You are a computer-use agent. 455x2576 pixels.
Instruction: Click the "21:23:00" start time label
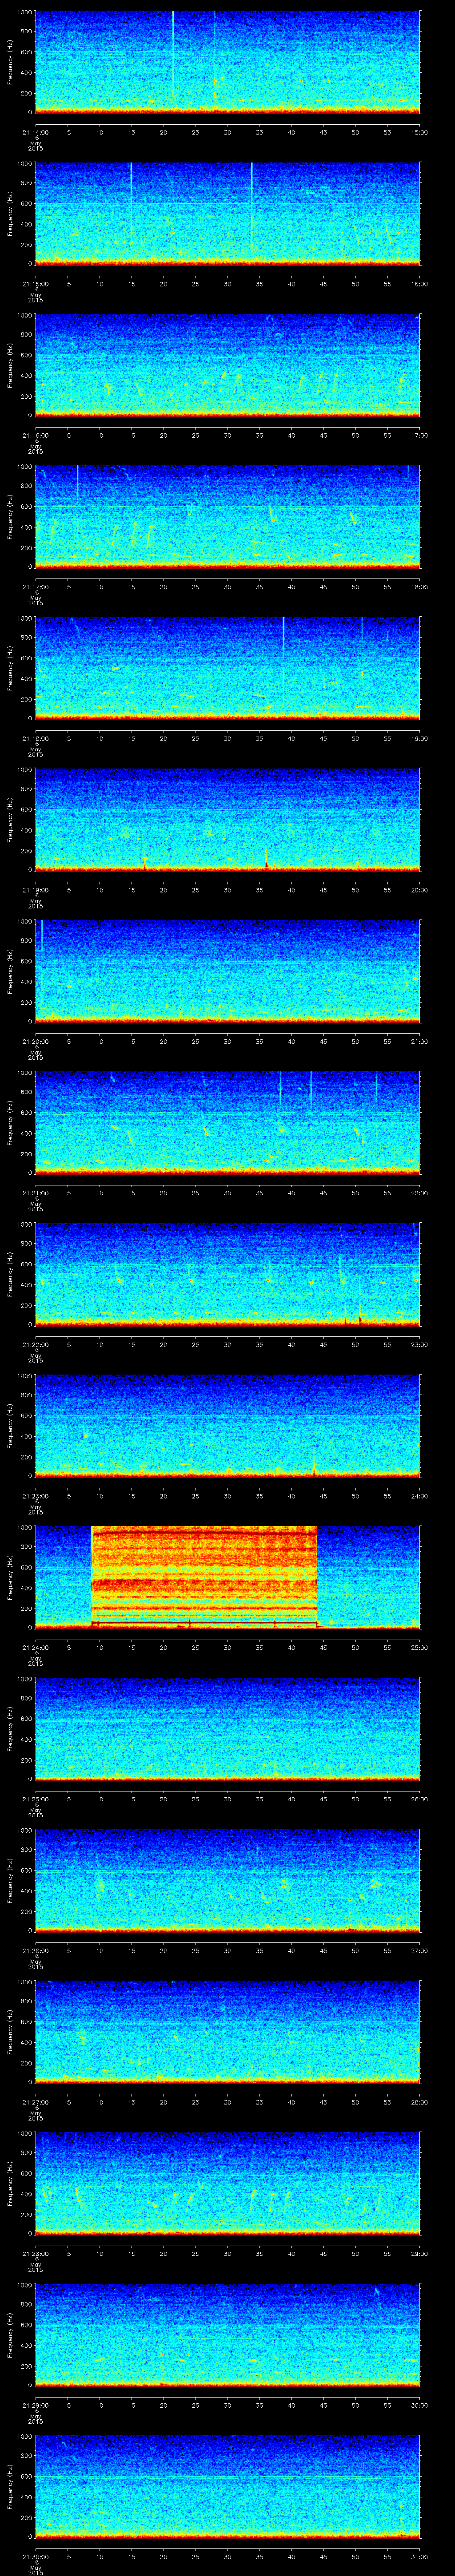pos(35,1496)
